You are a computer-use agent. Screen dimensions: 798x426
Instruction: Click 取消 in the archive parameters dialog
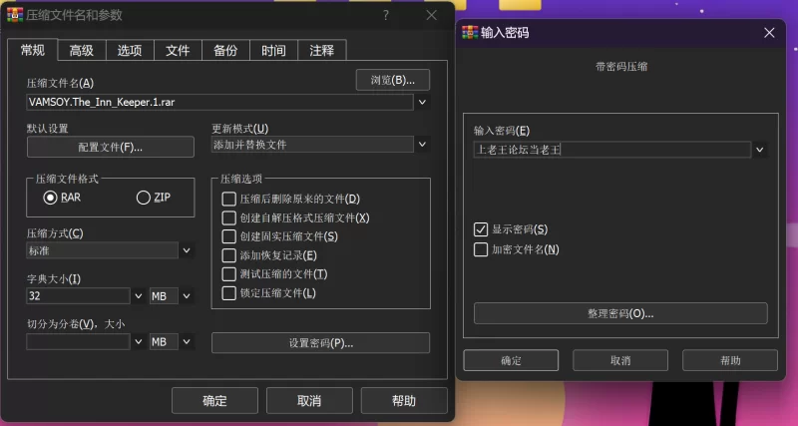click(309, 400)
